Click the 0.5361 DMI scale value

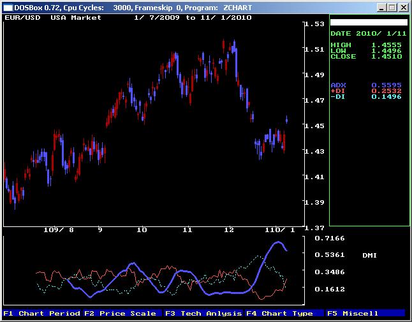click(x=330, y=255)
